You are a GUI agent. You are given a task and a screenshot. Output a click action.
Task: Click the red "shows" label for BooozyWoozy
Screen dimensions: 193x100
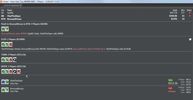click(x=172, y=91)
